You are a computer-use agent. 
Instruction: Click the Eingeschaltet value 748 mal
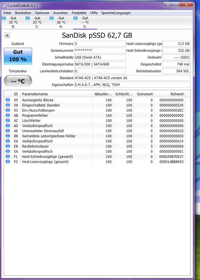176,64
